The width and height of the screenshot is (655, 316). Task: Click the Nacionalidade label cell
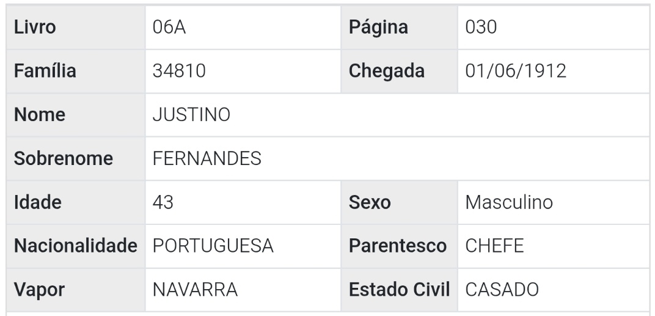click(75, 246)
